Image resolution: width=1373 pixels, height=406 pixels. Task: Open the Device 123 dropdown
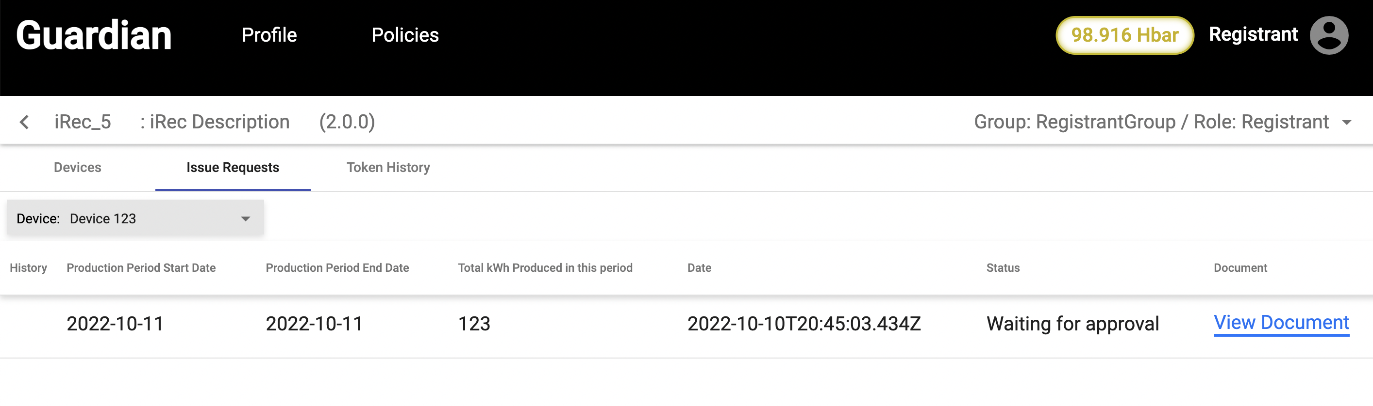click(x=135, y=218)
